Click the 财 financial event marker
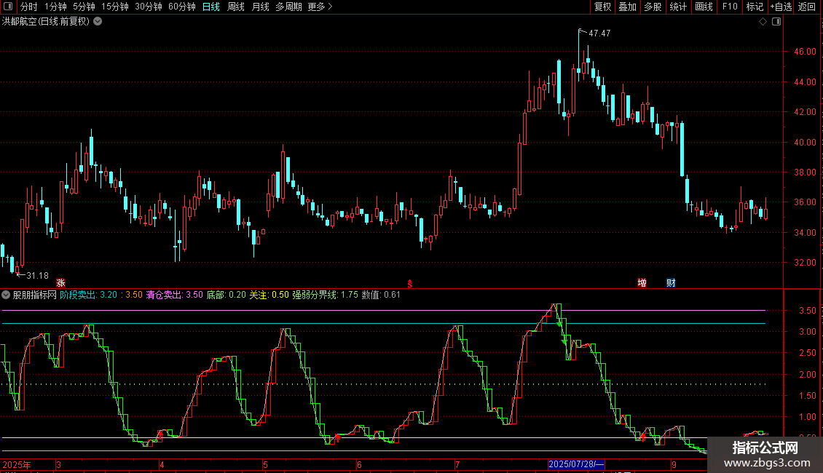The height and width of the screenshot is (473, 823). click(671, 282)
